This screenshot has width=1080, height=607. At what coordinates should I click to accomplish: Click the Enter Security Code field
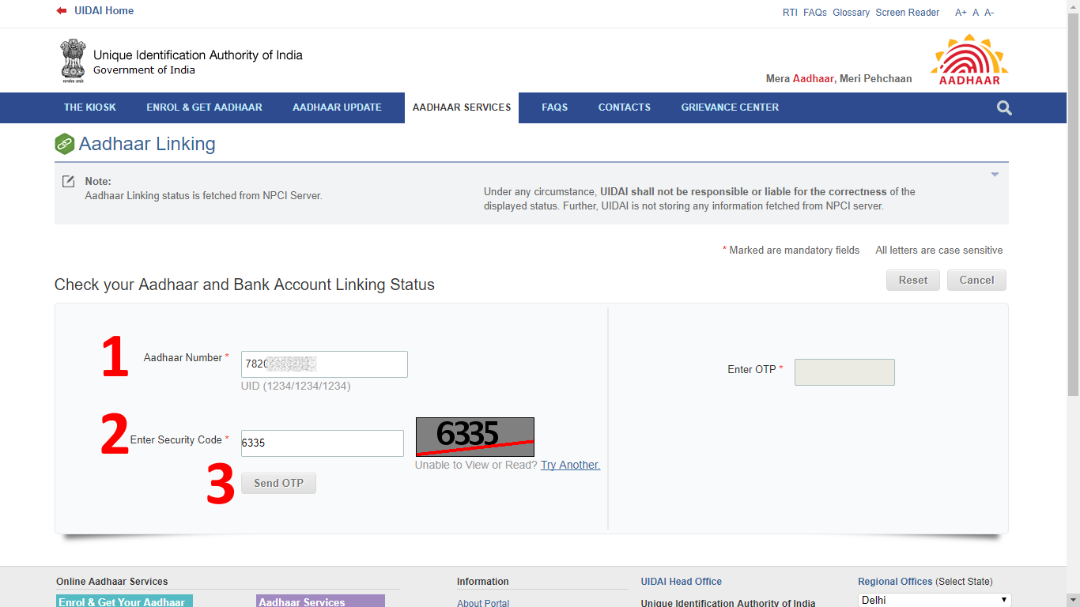pos(323,443)
